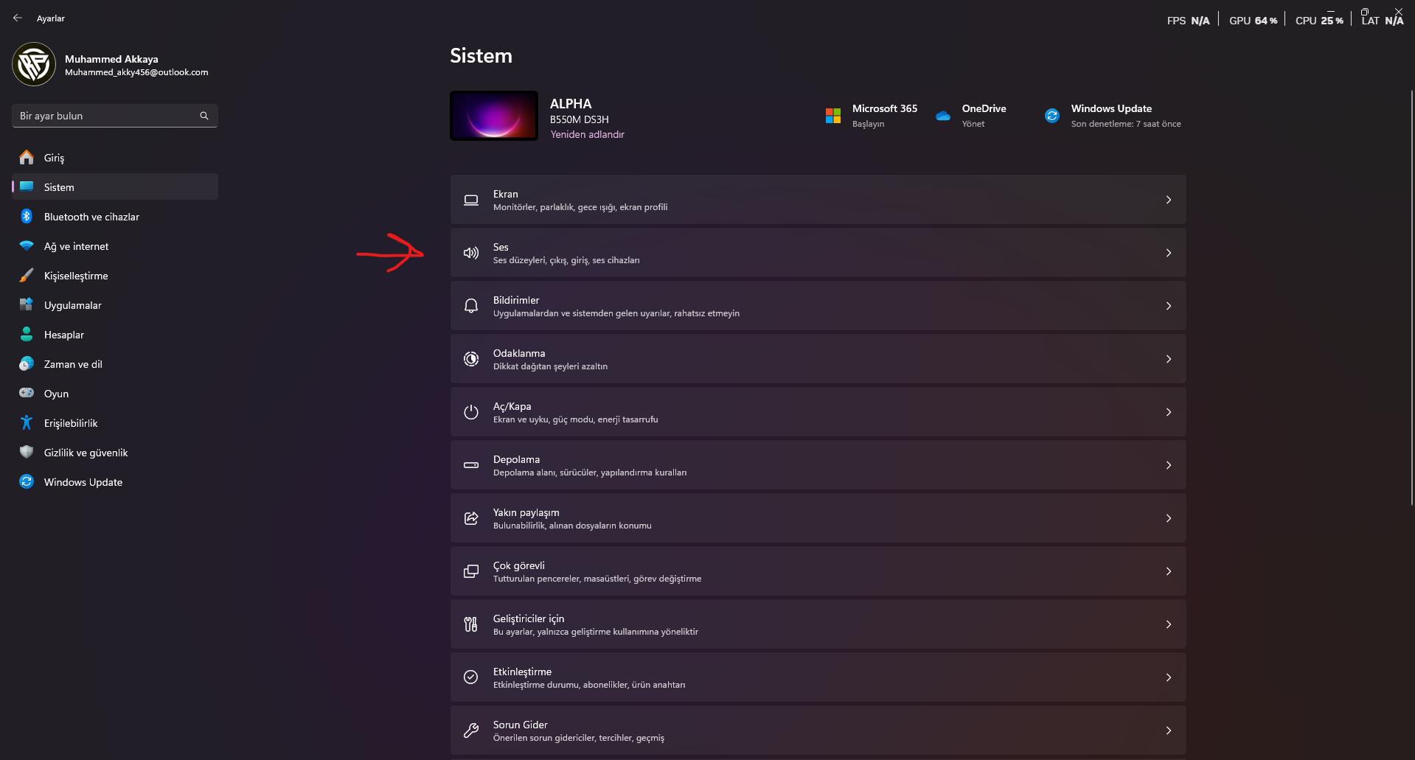Close the Settings window
This screenshot has width=1415, height=760.
(x=1399, y=11)
